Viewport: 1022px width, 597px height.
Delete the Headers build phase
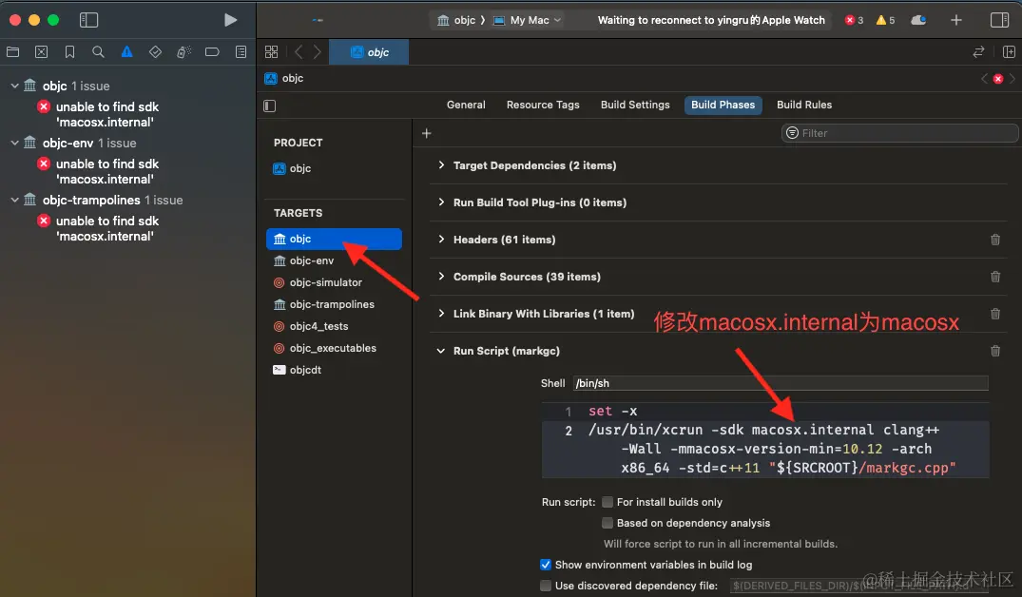point(995,240)
